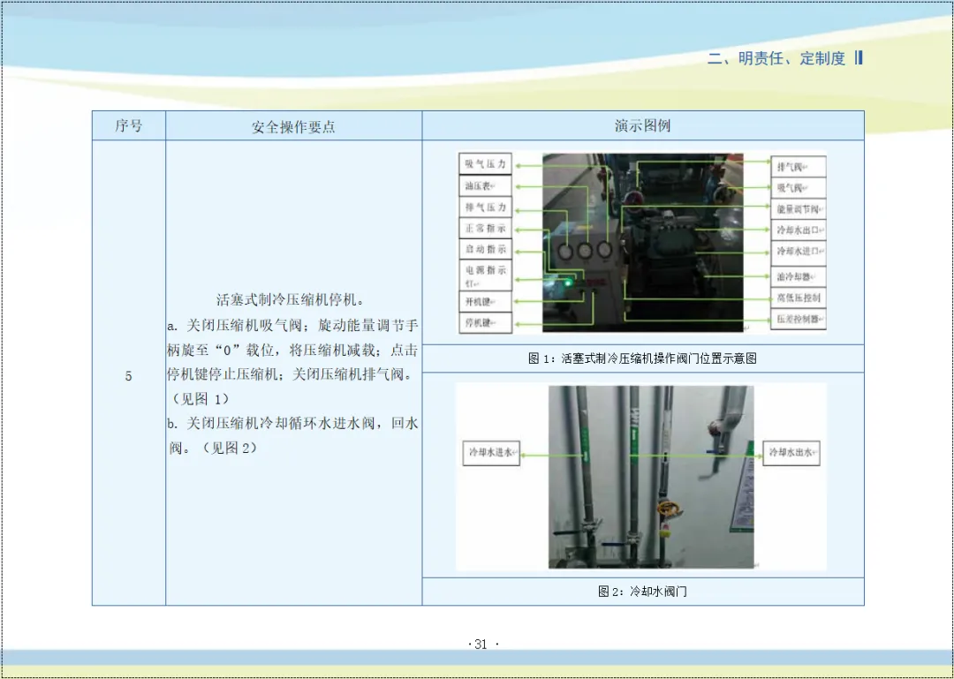Click the line starting a. 关闭压缩机吸气阀
Image resolution: width=954 pixels, height=679 pixels.
click(x=293, y=326)
